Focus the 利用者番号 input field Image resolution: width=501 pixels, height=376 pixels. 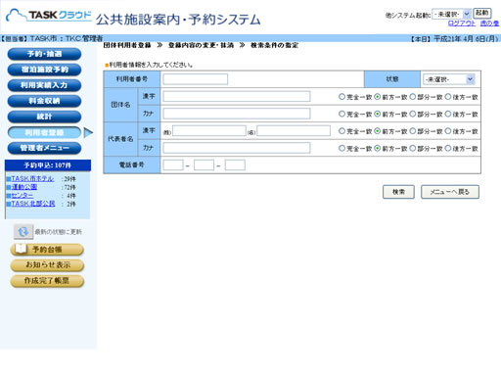point(196,79)
